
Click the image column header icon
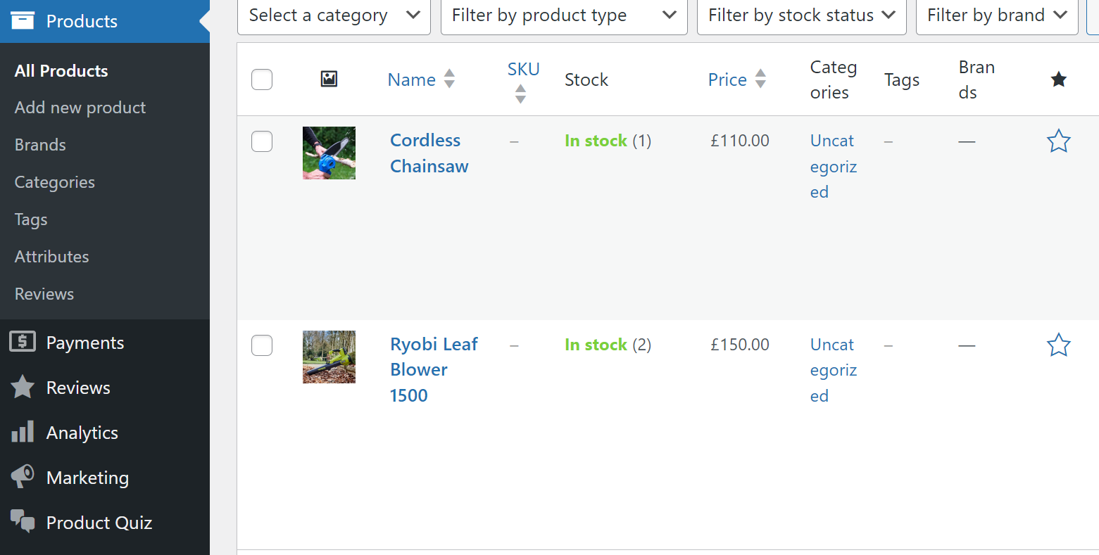click(329, 79)
